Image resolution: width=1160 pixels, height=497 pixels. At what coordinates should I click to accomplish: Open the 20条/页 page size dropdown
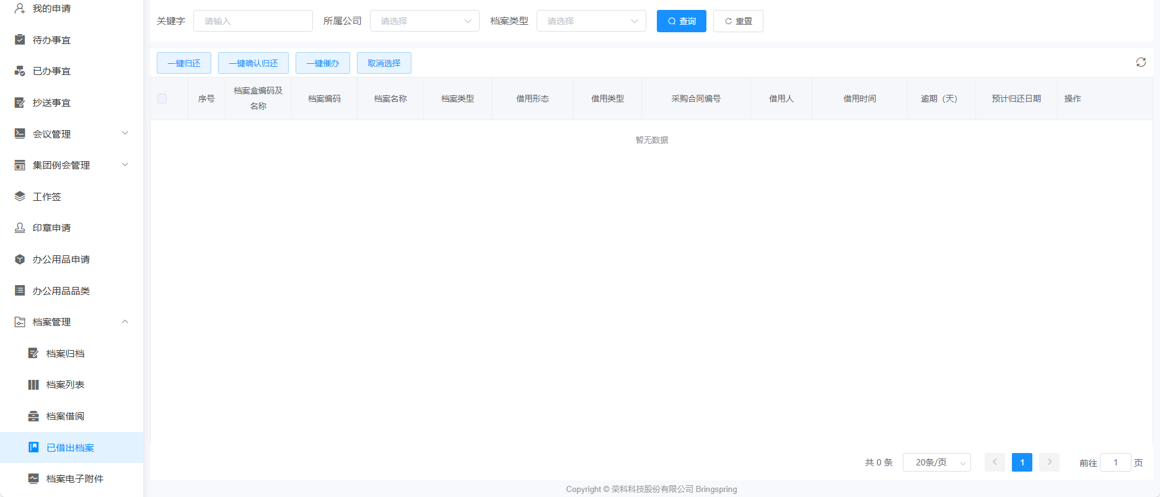tap(936, 462)
